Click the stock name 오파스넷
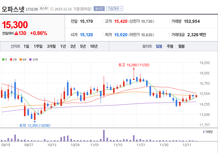The width and height of the screenshot is (218, 153). [13, 9]
